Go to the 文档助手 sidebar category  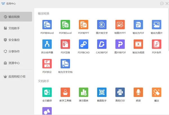point(16,28)
